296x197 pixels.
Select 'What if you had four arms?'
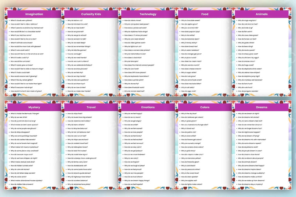click(x=21, y=35)
